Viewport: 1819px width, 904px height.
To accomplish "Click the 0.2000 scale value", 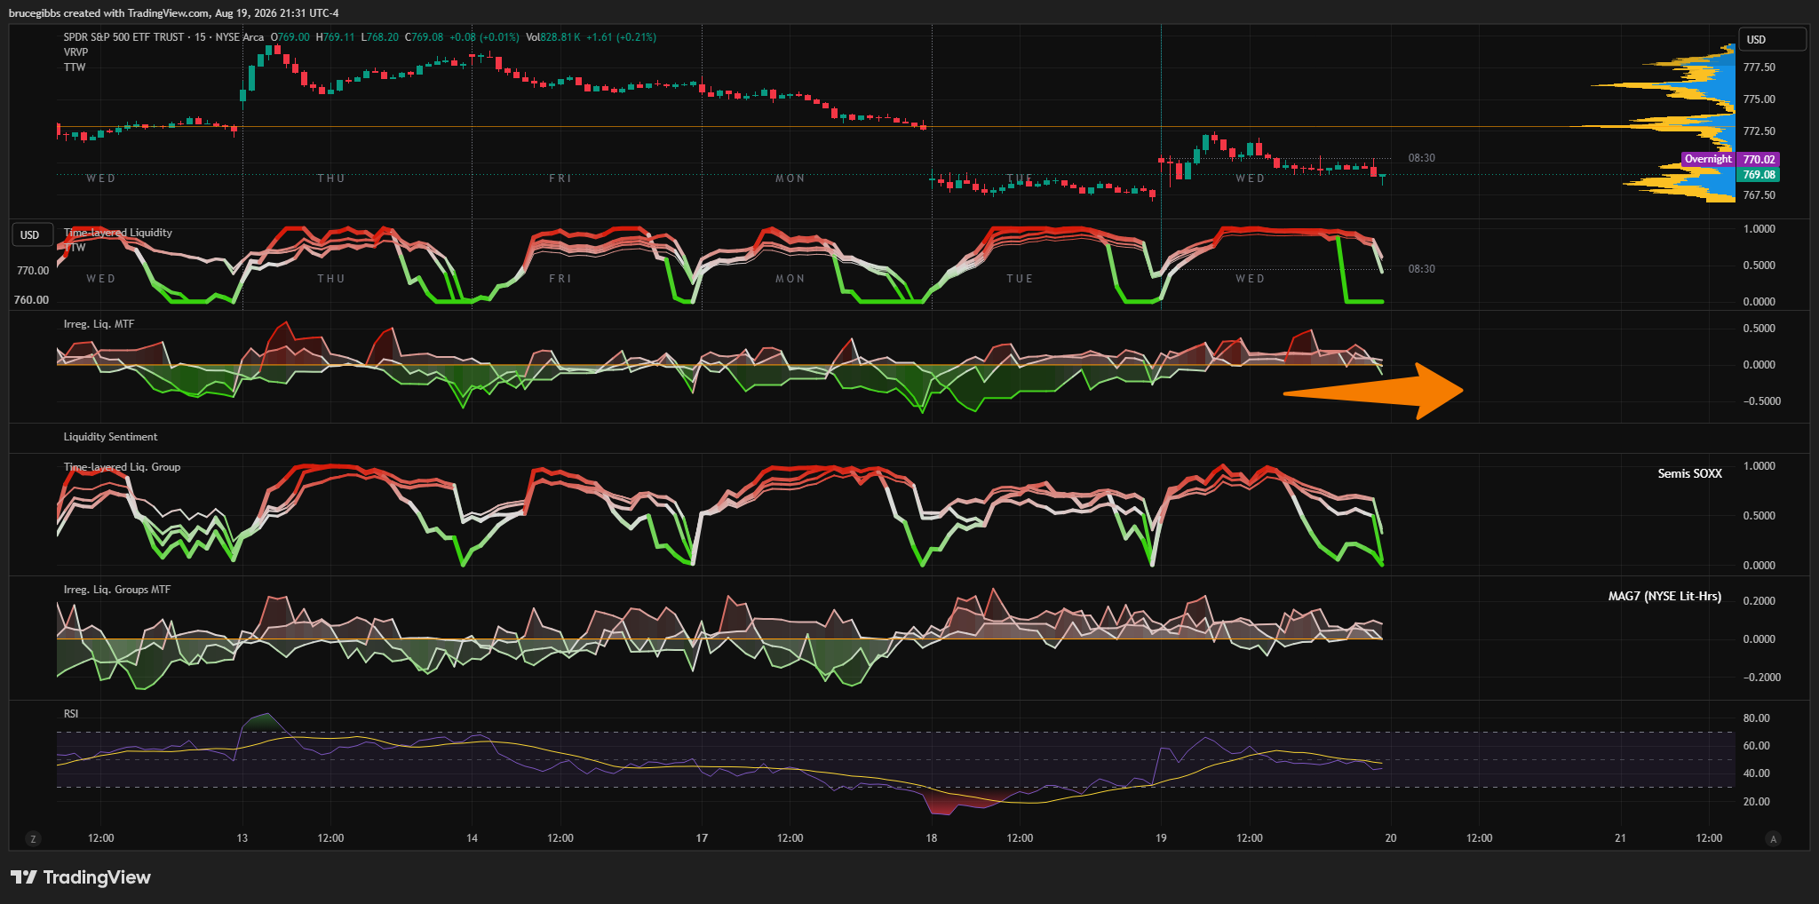I will [x=1759, y=601].
